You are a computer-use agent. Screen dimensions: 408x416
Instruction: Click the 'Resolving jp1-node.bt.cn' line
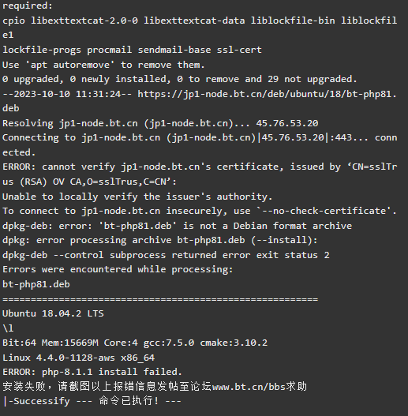(160, 123)
